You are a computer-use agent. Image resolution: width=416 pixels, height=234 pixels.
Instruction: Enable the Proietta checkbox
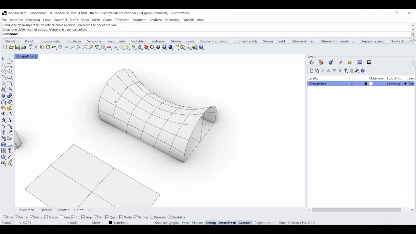click(152, 217)
